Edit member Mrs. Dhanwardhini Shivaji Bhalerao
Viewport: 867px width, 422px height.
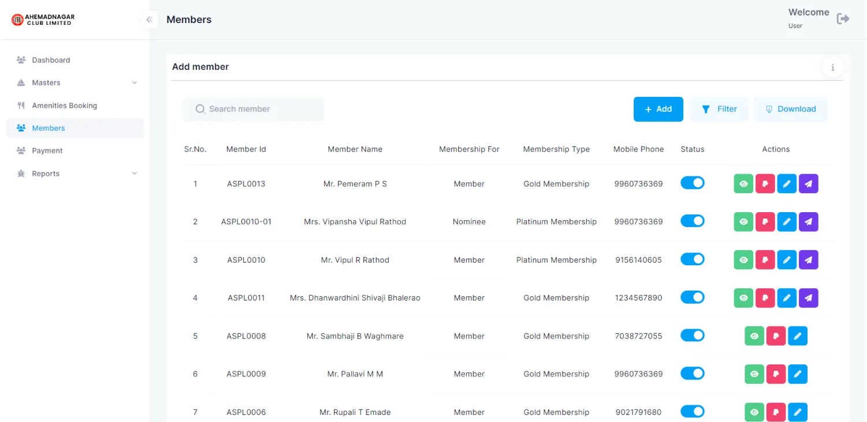(787, 298)
